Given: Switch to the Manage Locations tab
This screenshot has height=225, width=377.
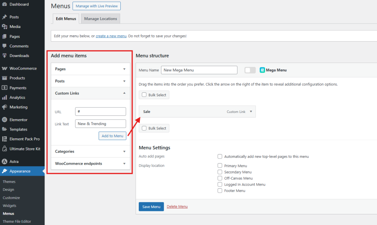Looking at the screenshot, I should pyautogui.click(x=100, y=18).
